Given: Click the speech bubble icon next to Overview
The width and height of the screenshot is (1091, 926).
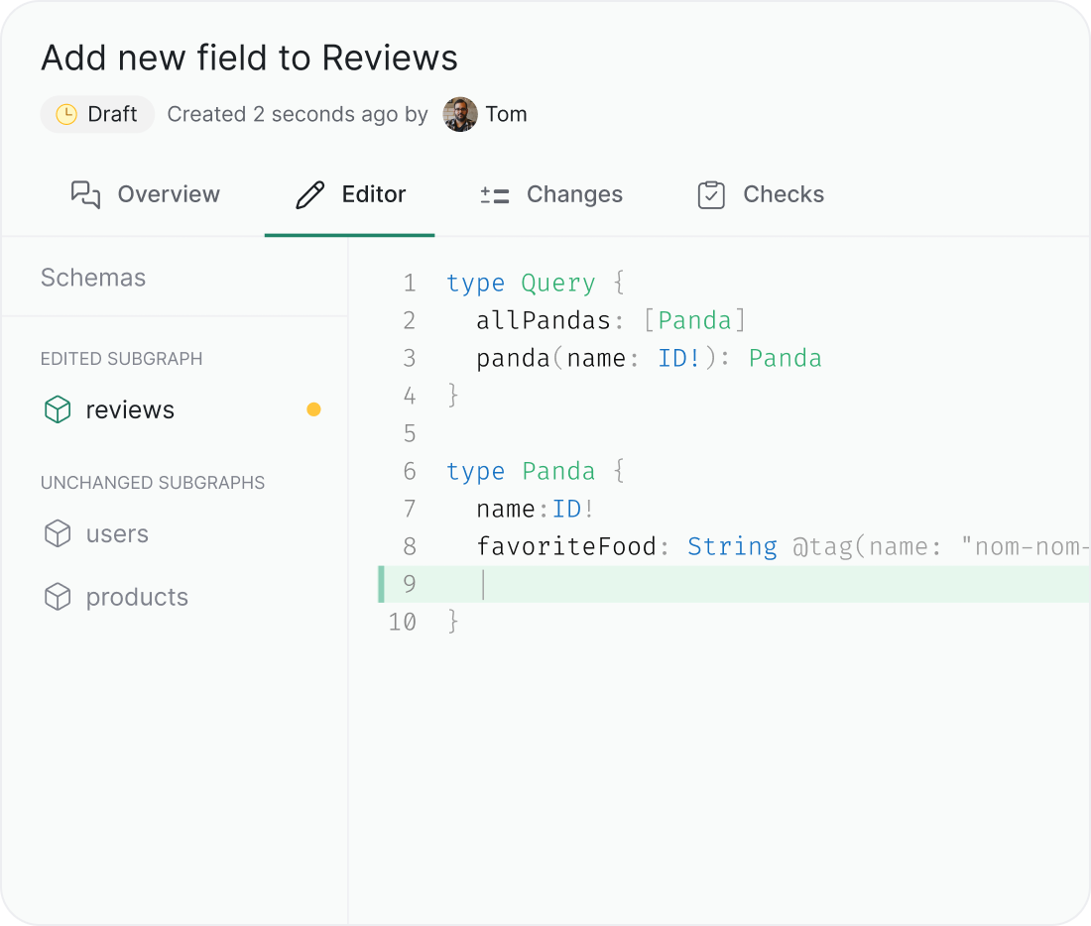Looking at the screenshot, I should coord(84,194).
